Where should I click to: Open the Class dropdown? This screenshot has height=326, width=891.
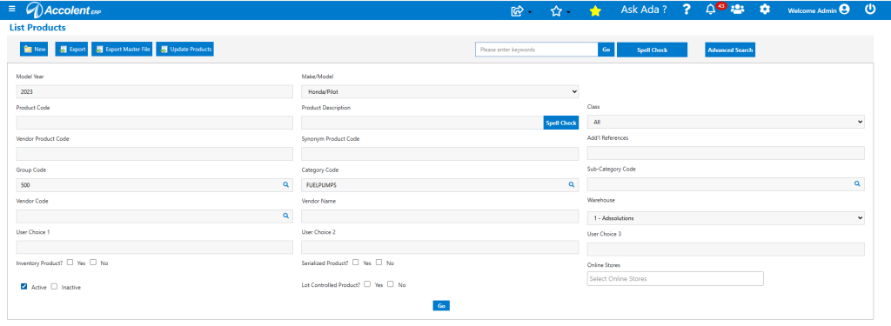point(726,122)
